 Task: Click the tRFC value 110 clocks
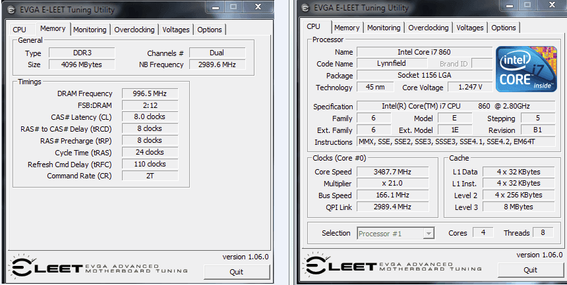[x=150, y=164]
